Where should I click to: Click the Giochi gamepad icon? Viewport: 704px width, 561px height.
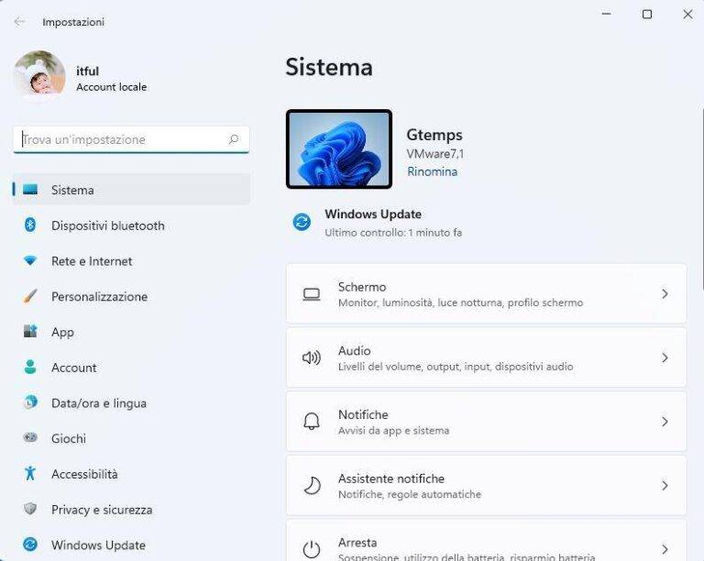(30, 437)
